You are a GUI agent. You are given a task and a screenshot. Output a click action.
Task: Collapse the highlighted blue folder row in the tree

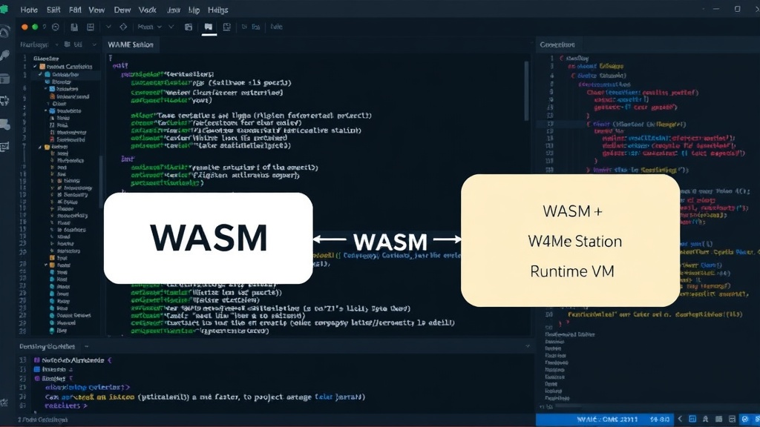[40, 75]
